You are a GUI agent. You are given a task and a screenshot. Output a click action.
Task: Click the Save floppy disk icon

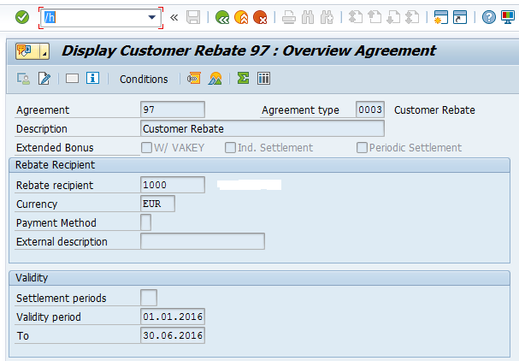tap(193, 17)
